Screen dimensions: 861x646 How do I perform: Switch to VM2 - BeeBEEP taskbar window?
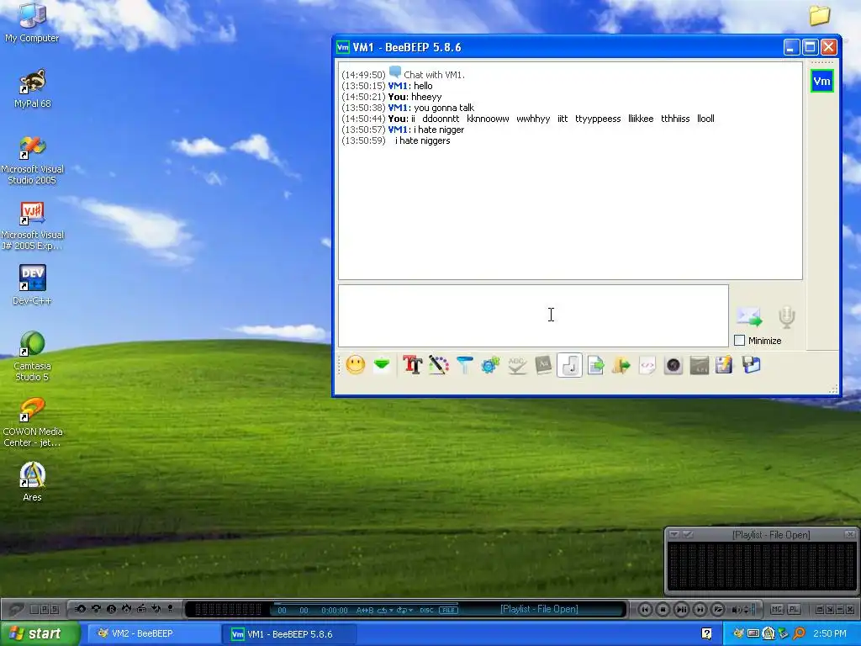154,634
